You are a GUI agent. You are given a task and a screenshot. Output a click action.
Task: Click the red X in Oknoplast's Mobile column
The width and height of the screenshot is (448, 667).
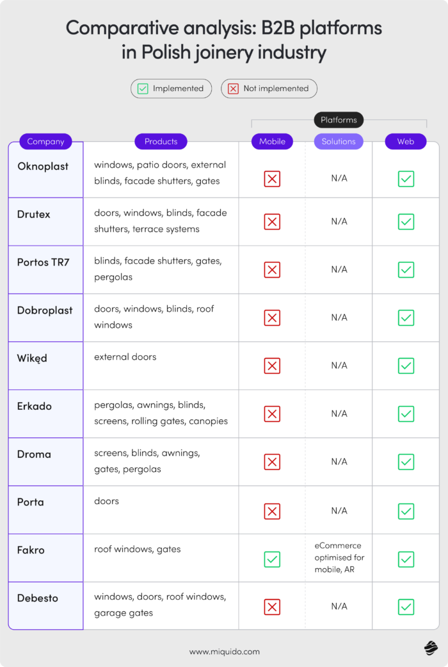[272, 178]
